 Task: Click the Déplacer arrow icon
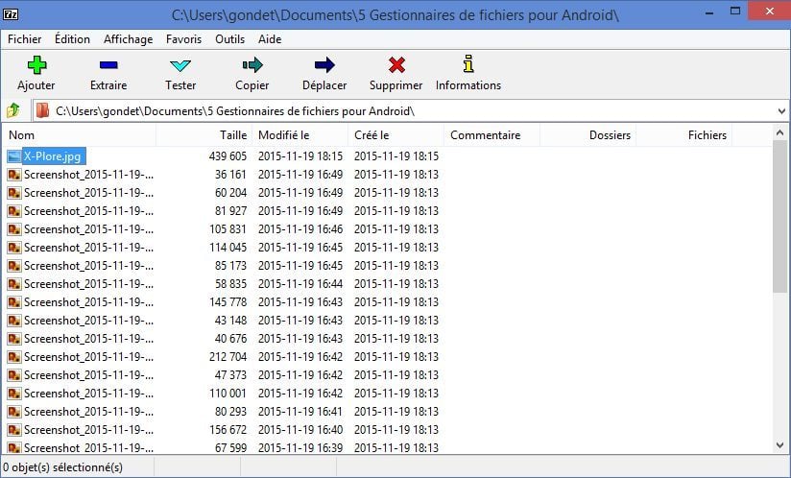point(324,65)
